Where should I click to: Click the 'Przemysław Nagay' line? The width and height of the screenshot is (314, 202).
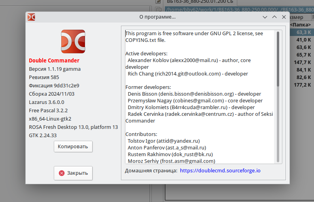[195, 101]
